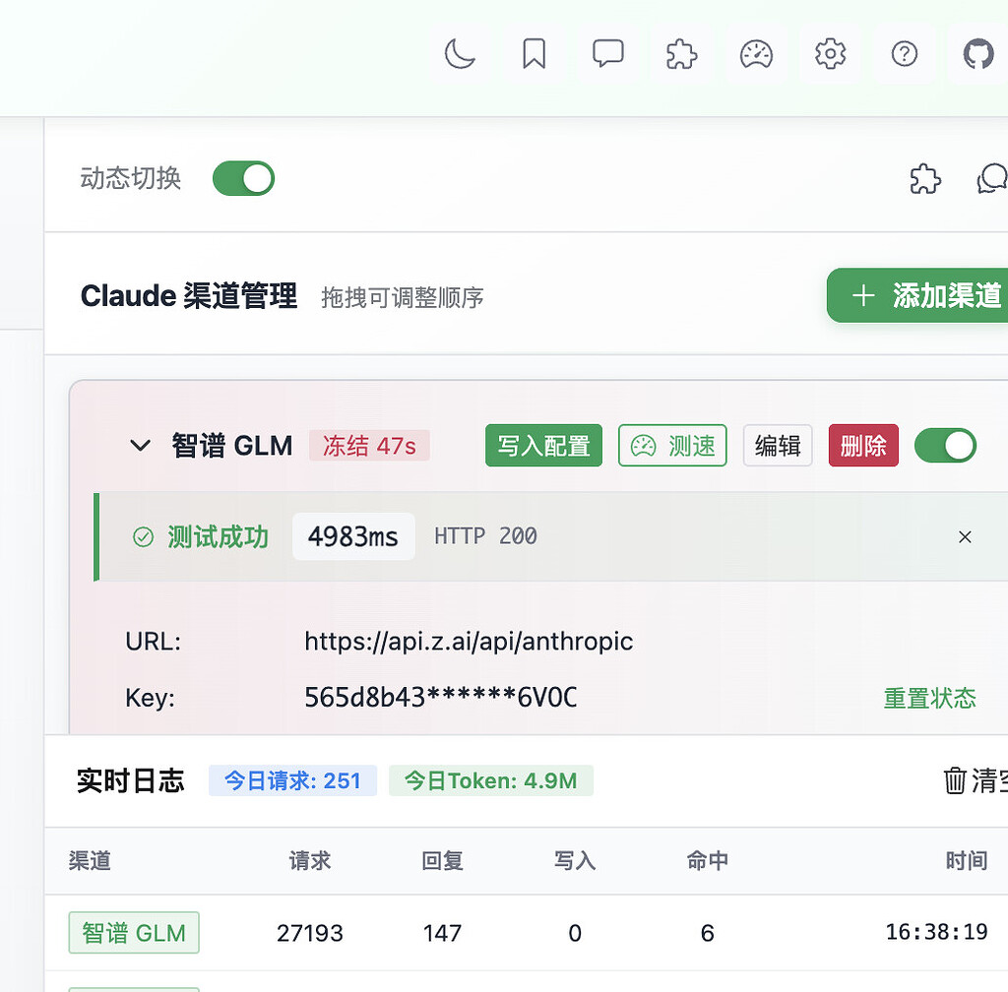
Task: Click the 请求 column header
Action: pos(310,860)
